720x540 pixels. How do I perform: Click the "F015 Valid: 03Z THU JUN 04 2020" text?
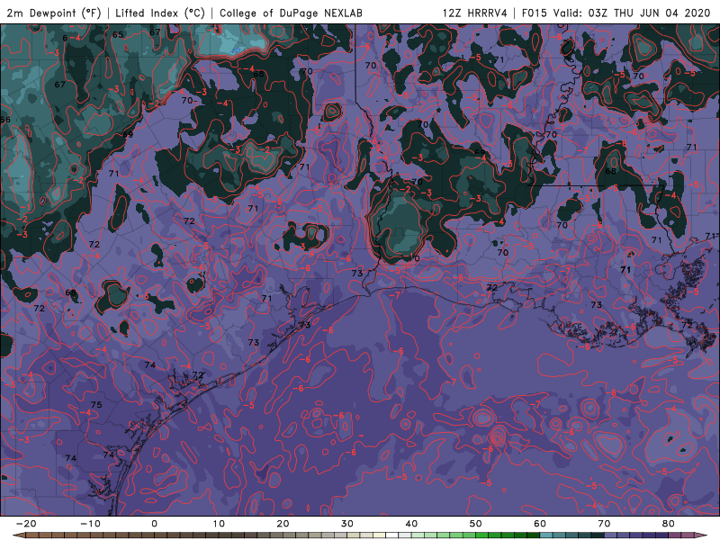616,13
